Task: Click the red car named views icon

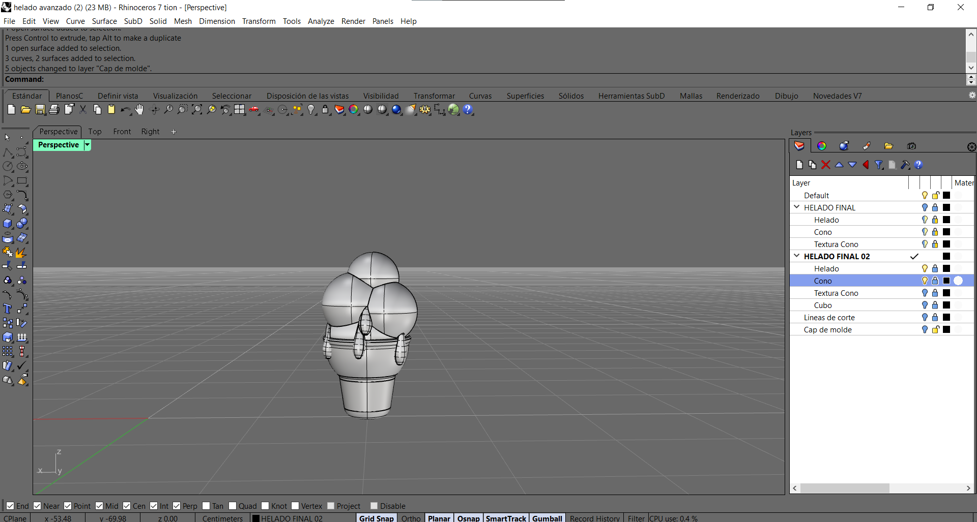Action: coord(254,109)
